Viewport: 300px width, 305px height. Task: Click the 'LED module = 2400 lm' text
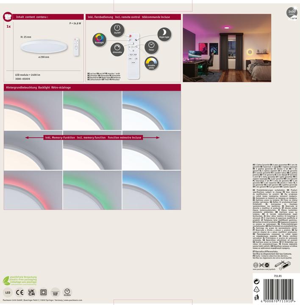28,75
